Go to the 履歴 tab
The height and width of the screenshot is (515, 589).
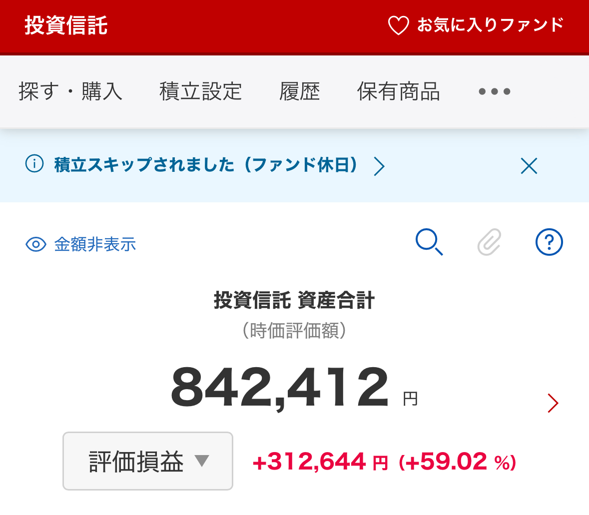click(299, 92)
